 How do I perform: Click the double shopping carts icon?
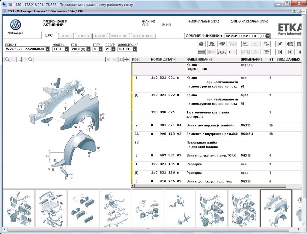click(x=266, y=44)
